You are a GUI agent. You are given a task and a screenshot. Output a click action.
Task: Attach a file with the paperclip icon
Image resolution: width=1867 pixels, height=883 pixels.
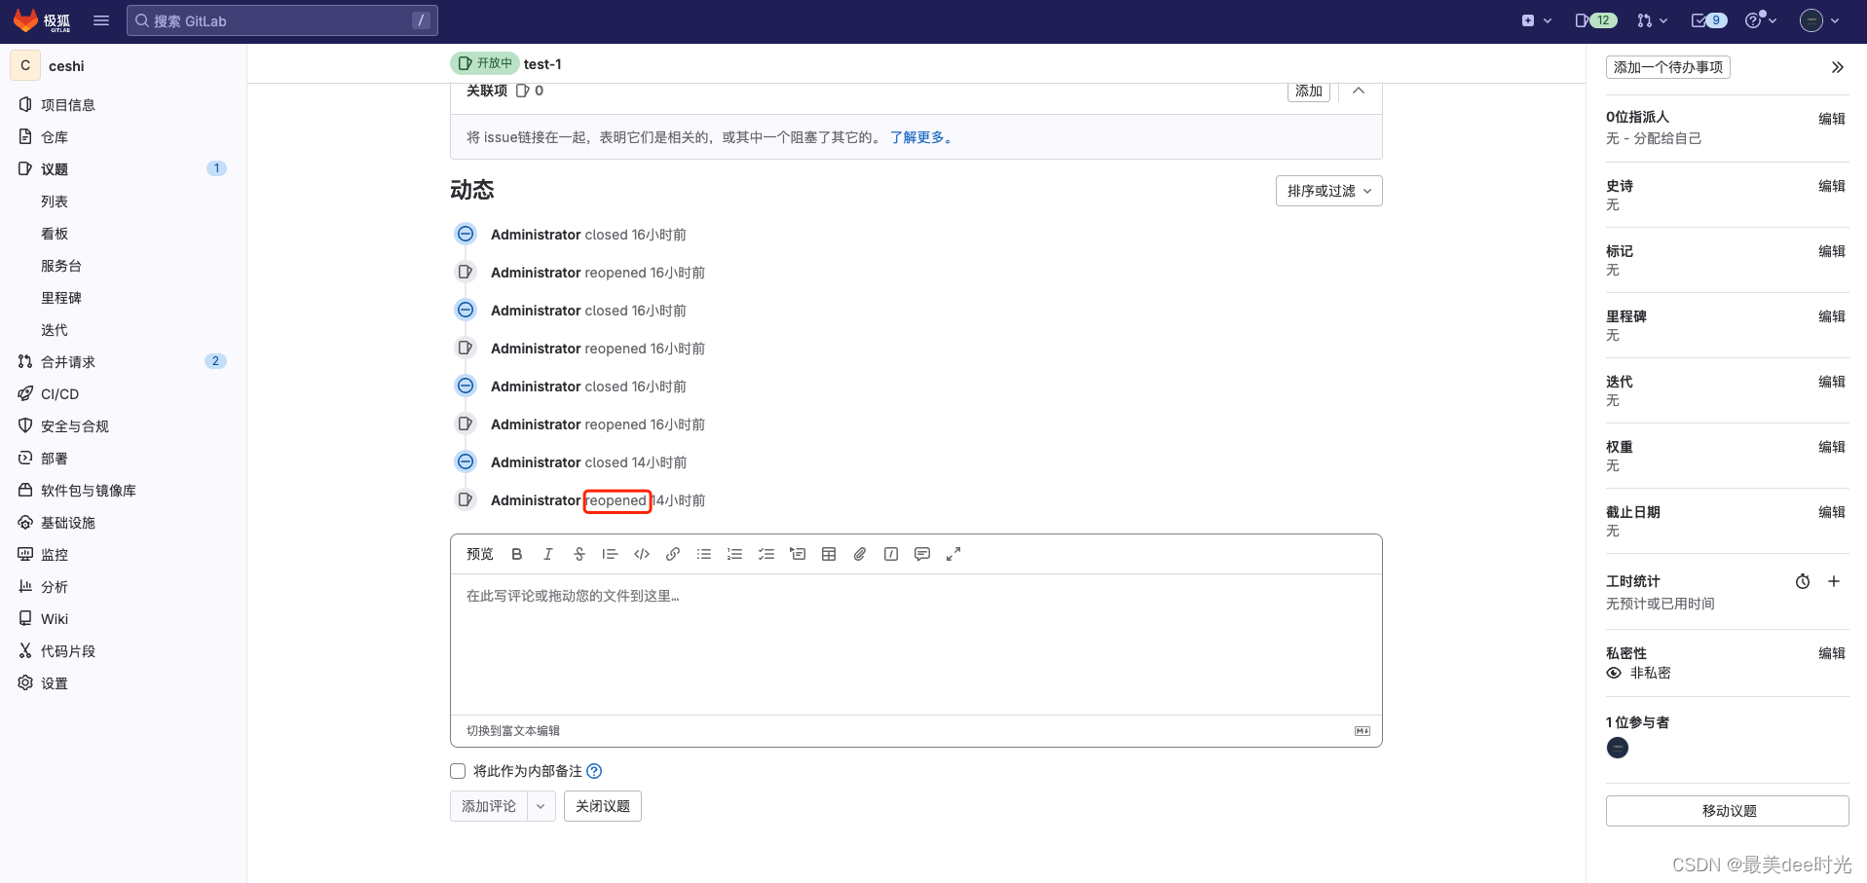tap(859, 554)
